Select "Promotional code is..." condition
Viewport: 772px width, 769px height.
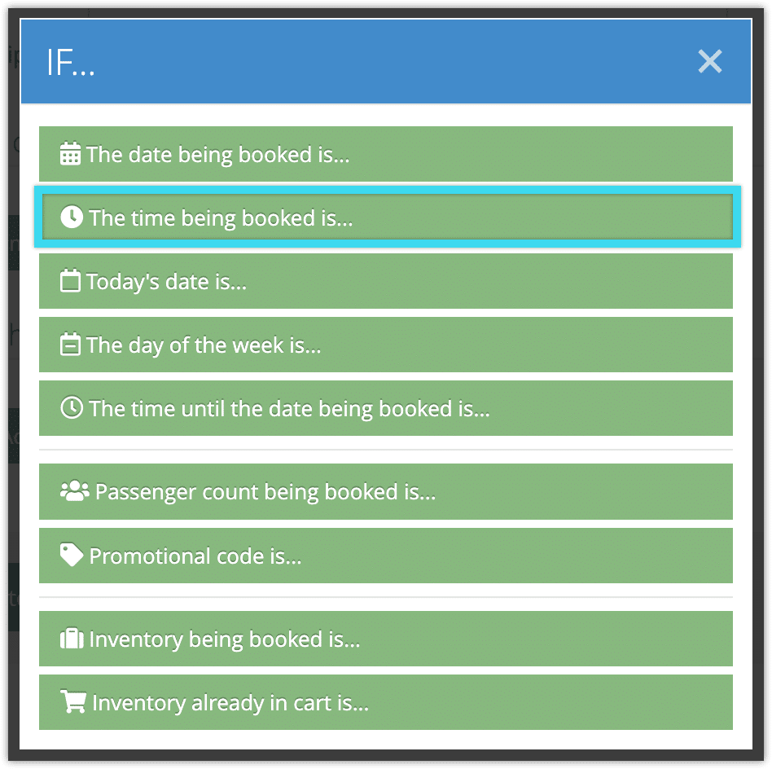(386, 556)
